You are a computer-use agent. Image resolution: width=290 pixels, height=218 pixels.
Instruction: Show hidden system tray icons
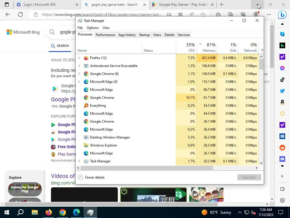click(x=240, y=212)
